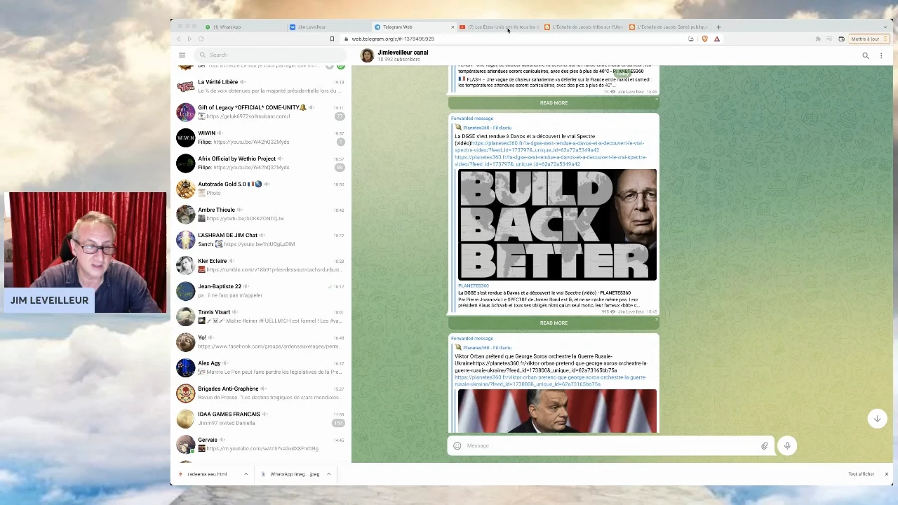Go forward in browser history

(x=189, y=39)
